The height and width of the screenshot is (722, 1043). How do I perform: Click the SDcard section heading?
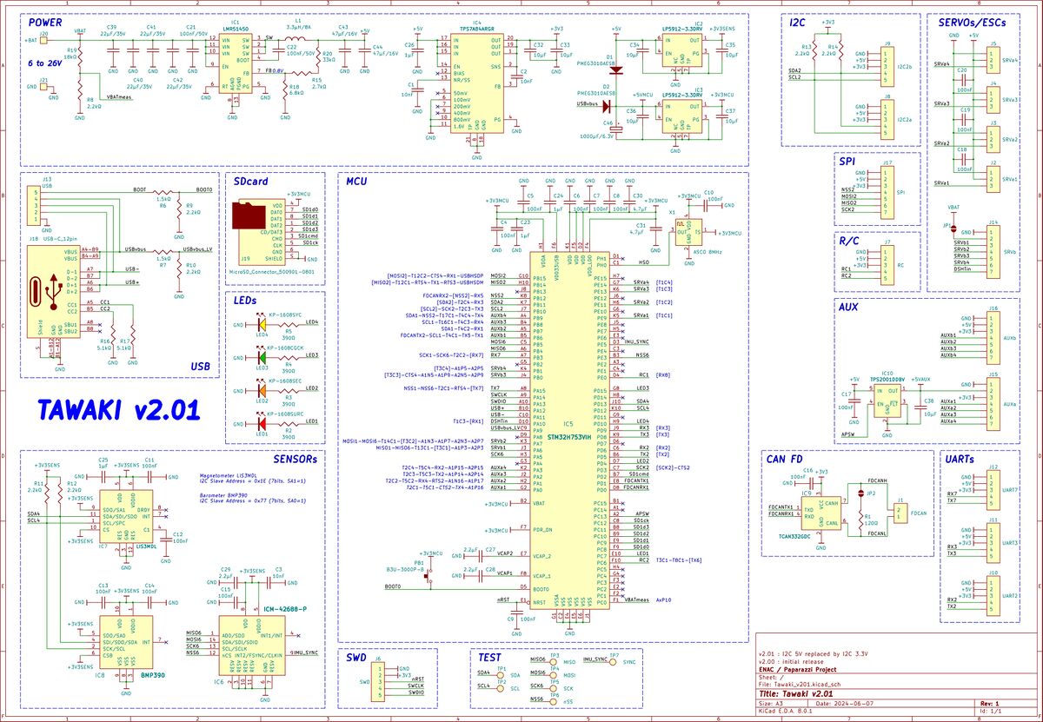[x=250, y=181]
